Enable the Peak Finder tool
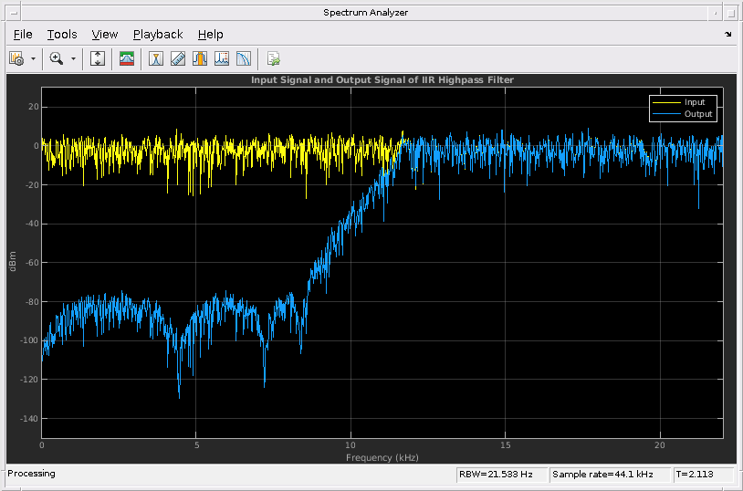 [222, 58]
